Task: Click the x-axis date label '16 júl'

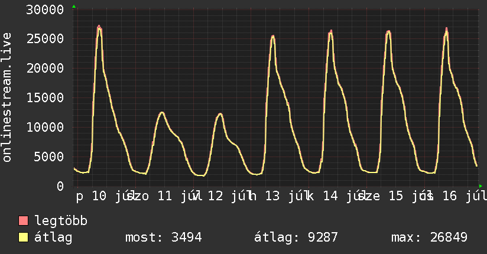Action: tap(465, 196)
